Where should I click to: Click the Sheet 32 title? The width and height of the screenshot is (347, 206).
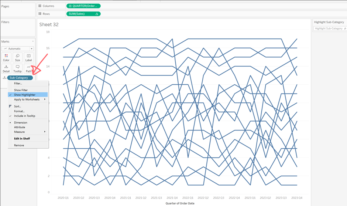pos(49,25)
